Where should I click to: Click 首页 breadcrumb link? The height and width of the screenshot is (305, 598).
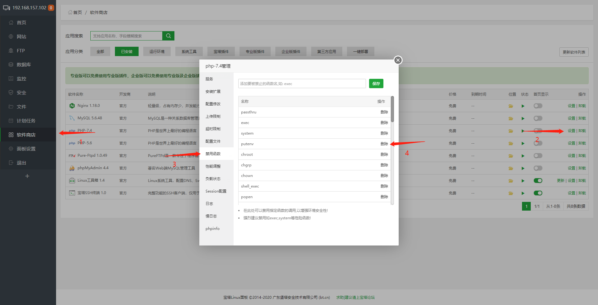(x=78, y=12)
